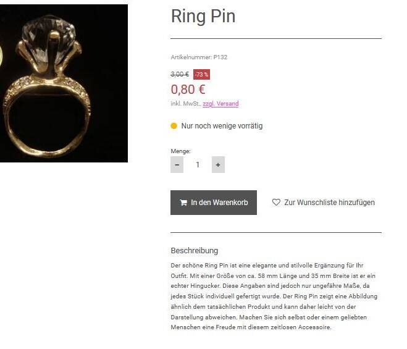407x349 pixels.
Task: Increase quantity with the plus button
Action: (x=217, y=165)
